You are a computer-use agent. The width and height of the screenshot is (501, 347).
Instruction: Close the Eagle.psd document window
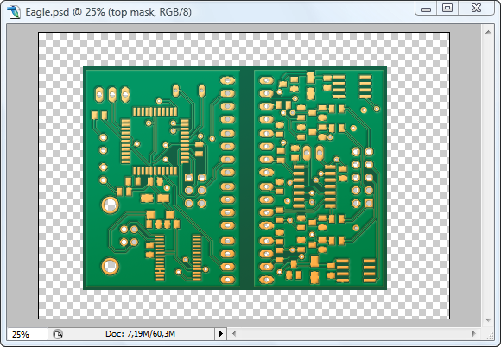coord(476,9)
